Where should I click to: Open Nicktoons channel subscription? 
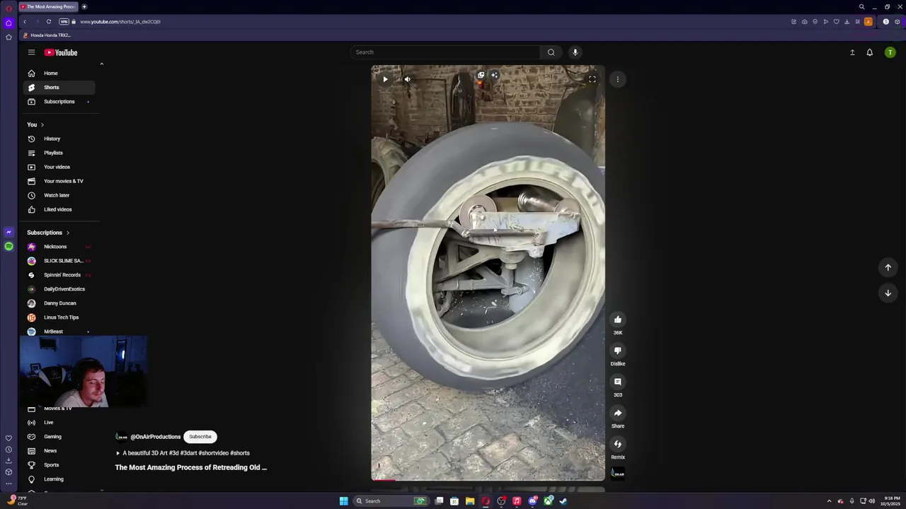click(x=59, y=247)
